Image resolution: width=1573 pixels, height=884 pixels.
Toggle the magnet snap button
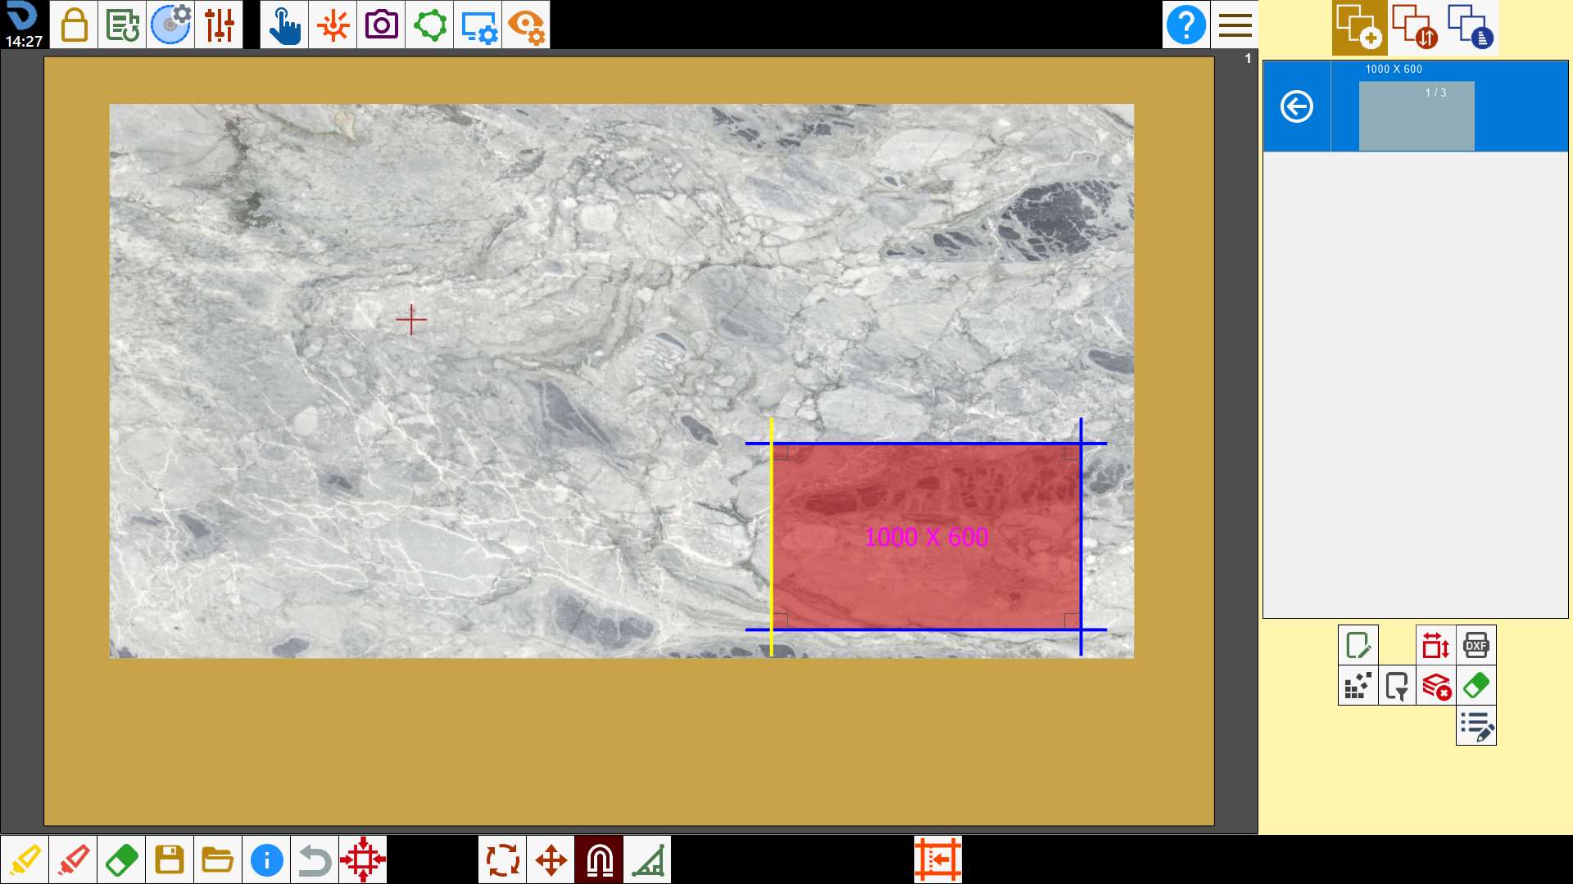pyautogui.click(x=599, y=859)
